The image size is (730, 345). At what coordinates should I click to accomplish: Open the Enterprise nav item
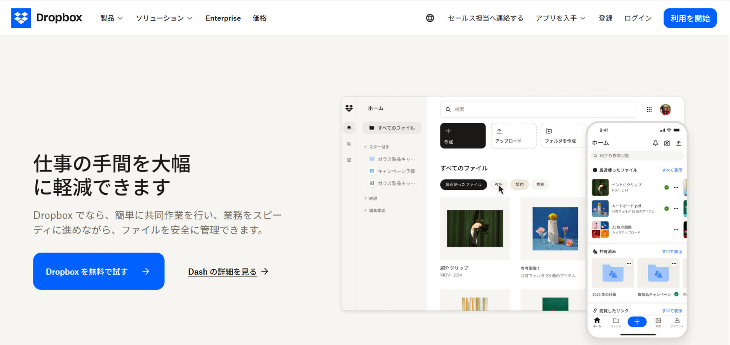(x=223, y=18)
